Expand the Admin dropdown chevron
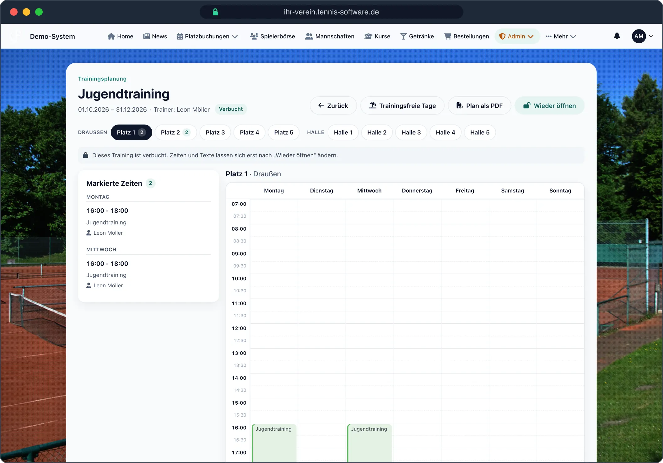The image size is (663, 463). 531,37
